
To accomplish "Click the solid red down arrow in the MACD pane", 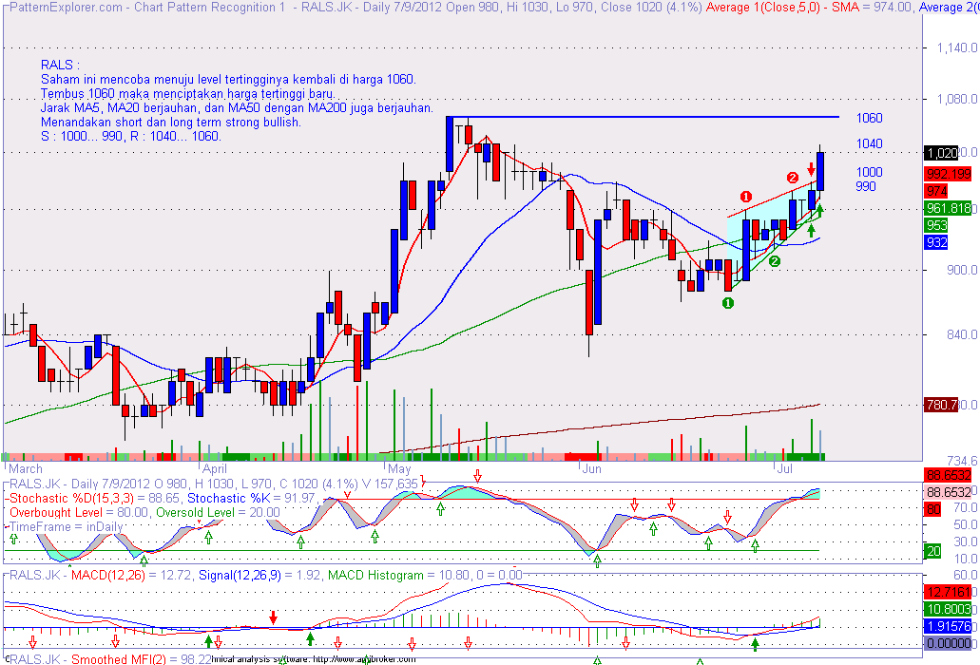I will 273,617.
